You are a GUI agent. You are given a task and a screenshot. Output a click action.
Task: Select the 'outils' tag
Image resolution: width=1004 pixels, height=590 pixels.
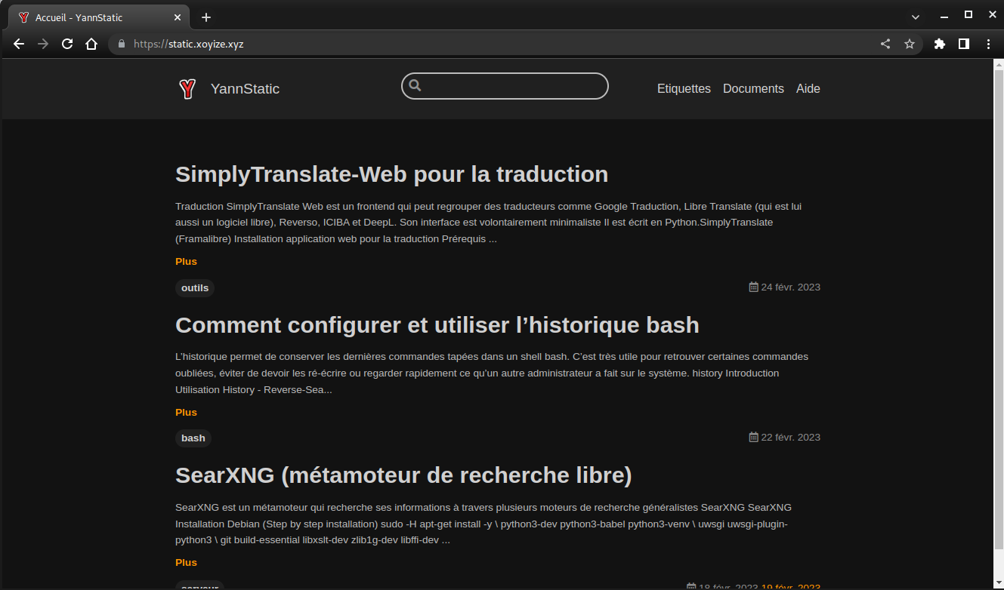pyautogui.click(x=195, y=288)
